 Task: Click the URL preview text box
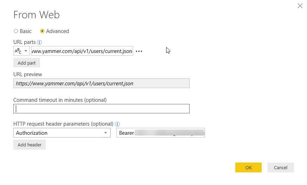pyautogui.click(x=102, y=83)
